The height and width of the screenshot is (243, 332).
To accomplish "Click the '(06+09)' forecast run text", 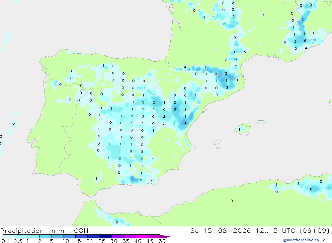I will click(315, 230).
